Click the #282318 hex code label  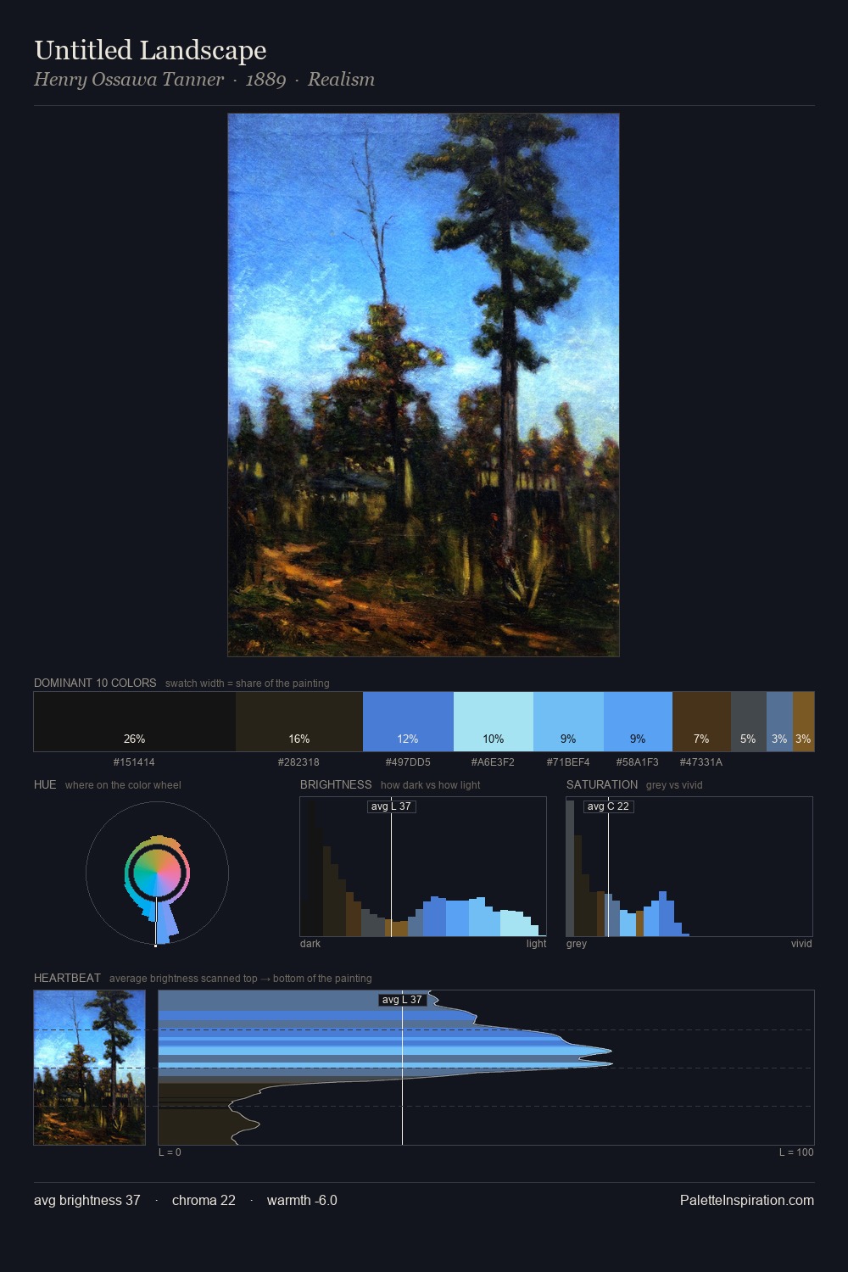pyautogui.click(x=298, y=762)
